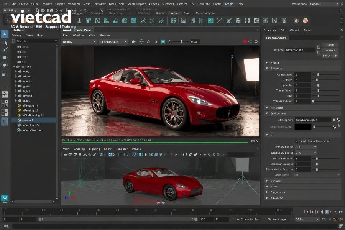This screenshot has width=345, height=230.
Task: Open Workspace General dropdown
Action: click(x=324, y=4)
